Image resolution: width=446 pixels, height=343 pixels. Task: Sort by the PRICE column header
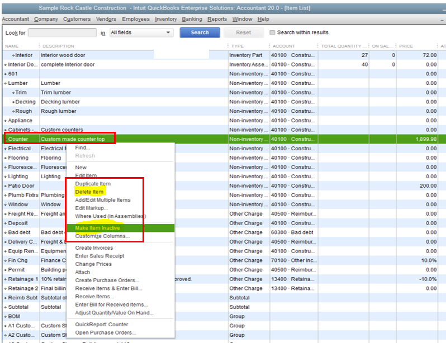click(406, 46)
